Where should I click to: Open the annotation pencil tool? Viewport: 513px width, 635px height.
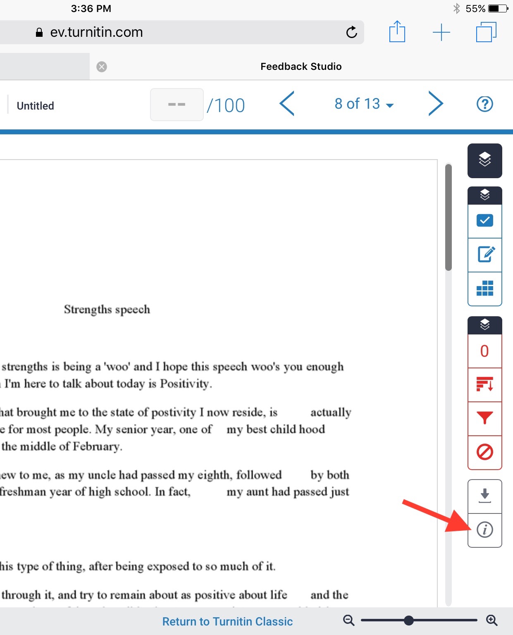coord(484,255)
